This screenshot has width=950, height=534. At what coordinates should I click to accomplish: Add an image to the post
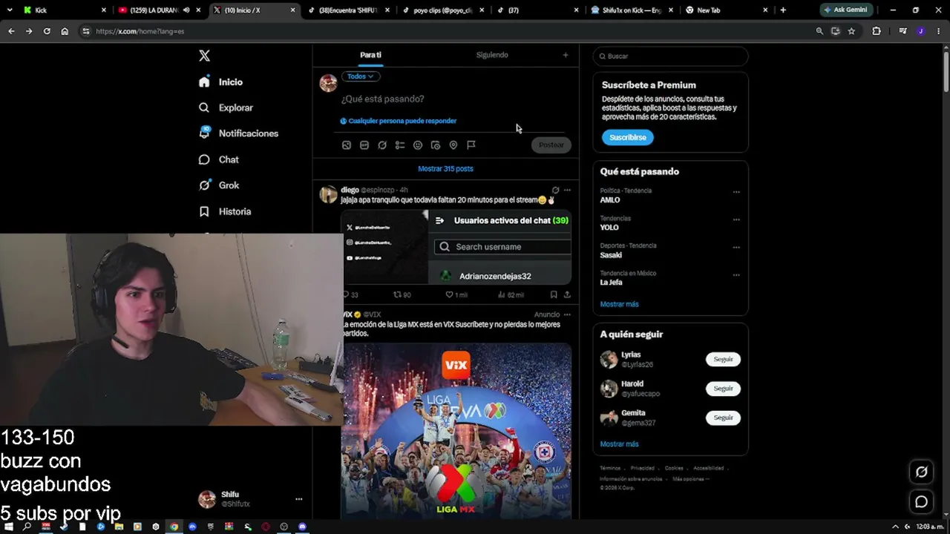click(347, 145)
